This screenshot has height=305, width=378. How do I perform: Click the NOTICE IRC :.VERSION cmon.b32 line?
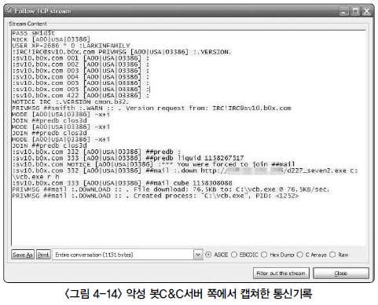[x=71, y=102]
